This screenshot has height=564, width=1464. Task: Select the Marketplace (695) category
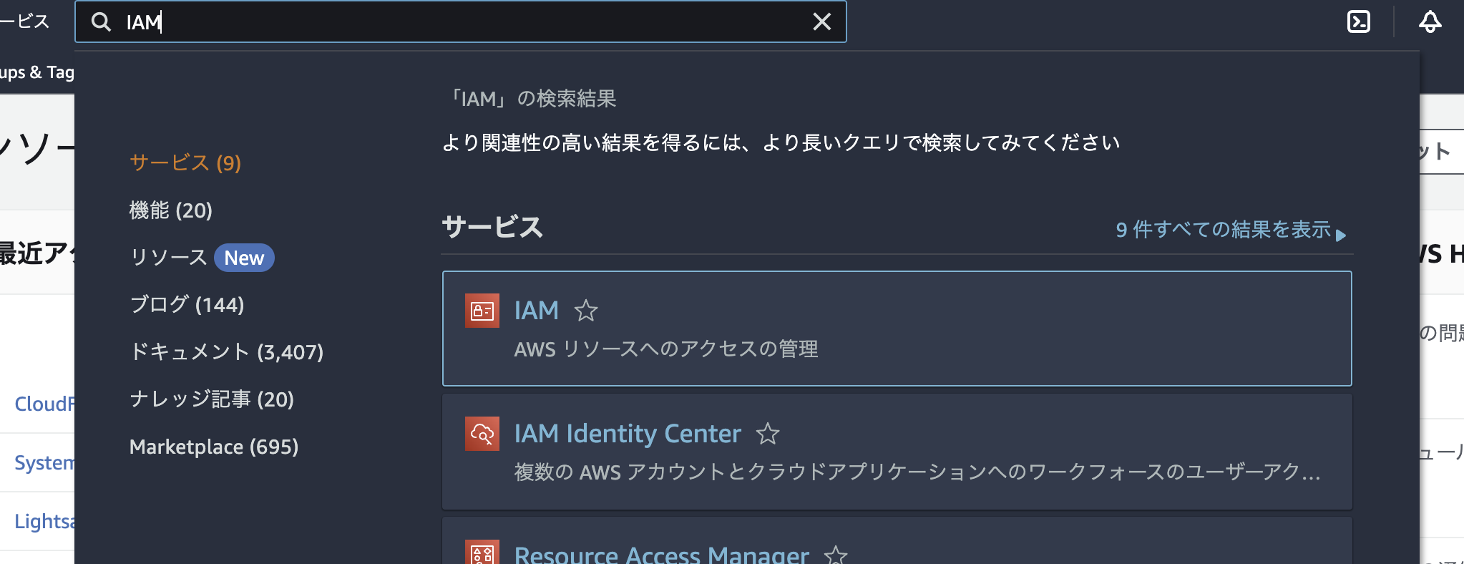click(214, 447)
